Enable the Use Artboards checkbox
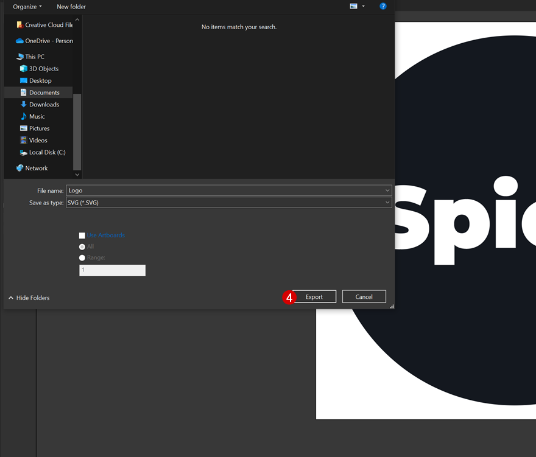The image size is (536, 457). click(82, 235)
